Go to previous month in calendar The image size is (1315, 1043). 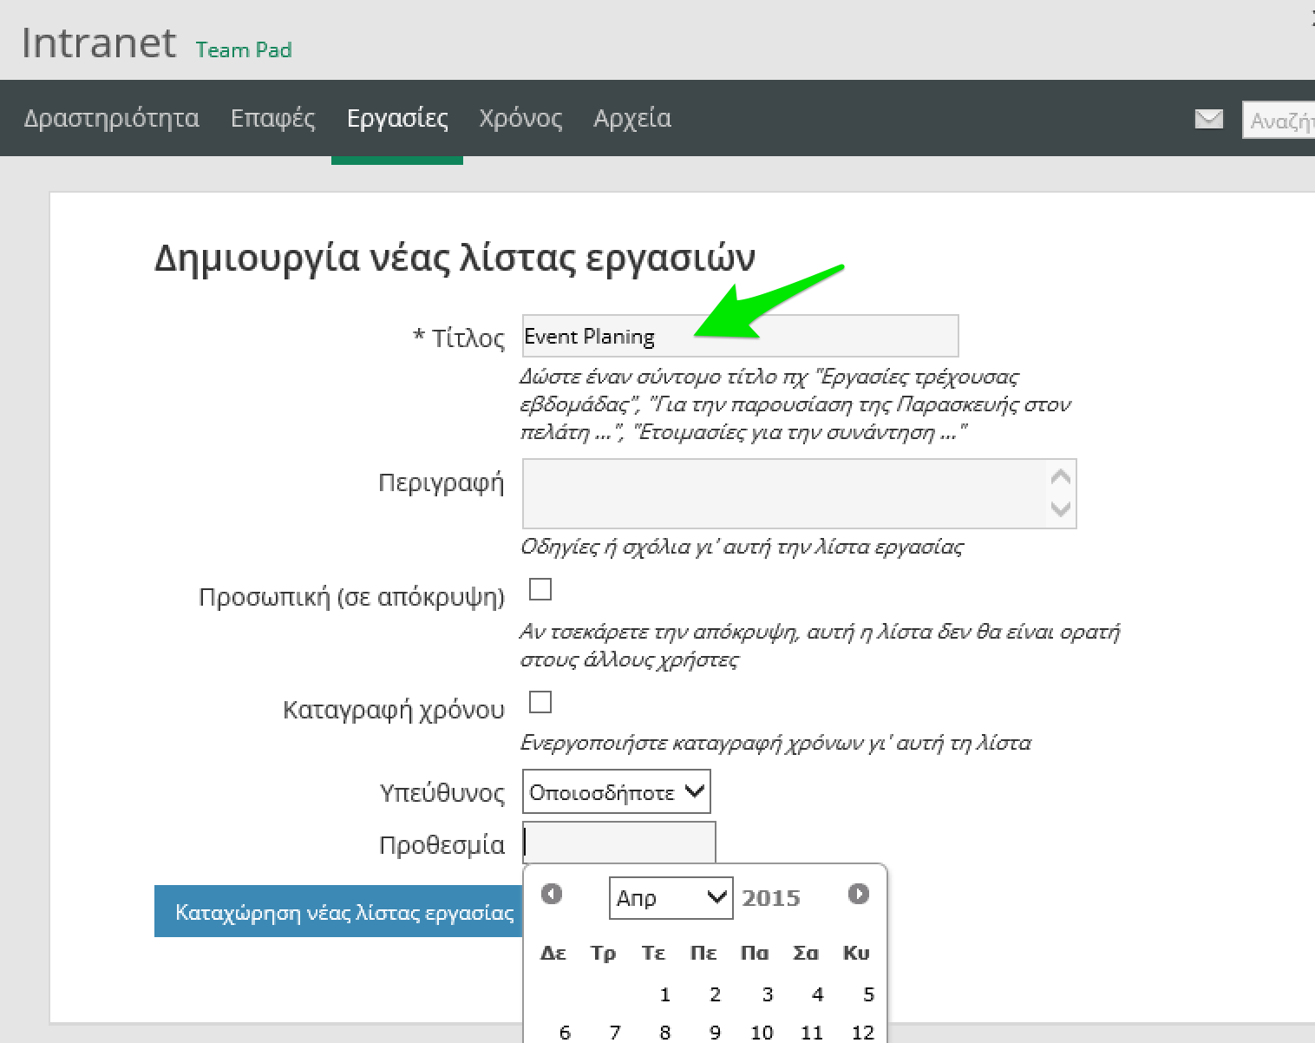[552, 894]
